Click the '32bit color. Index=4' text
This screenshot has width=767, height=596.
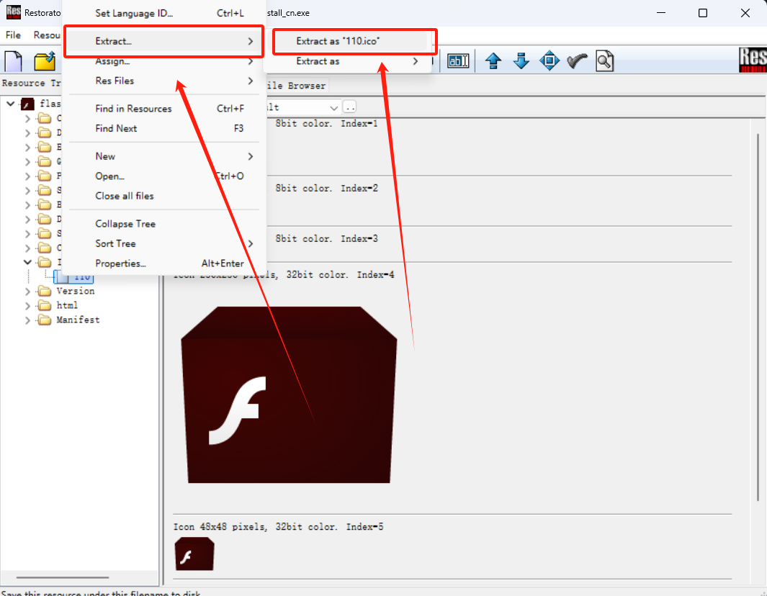pyautogui.click(x=340, y=275)
